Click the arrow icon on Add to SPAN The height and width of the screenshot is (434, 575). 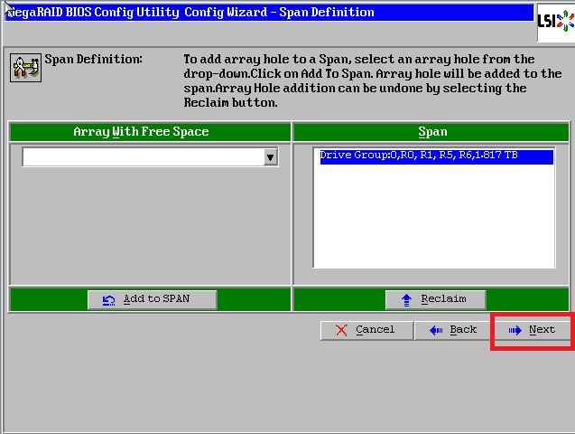109,299
